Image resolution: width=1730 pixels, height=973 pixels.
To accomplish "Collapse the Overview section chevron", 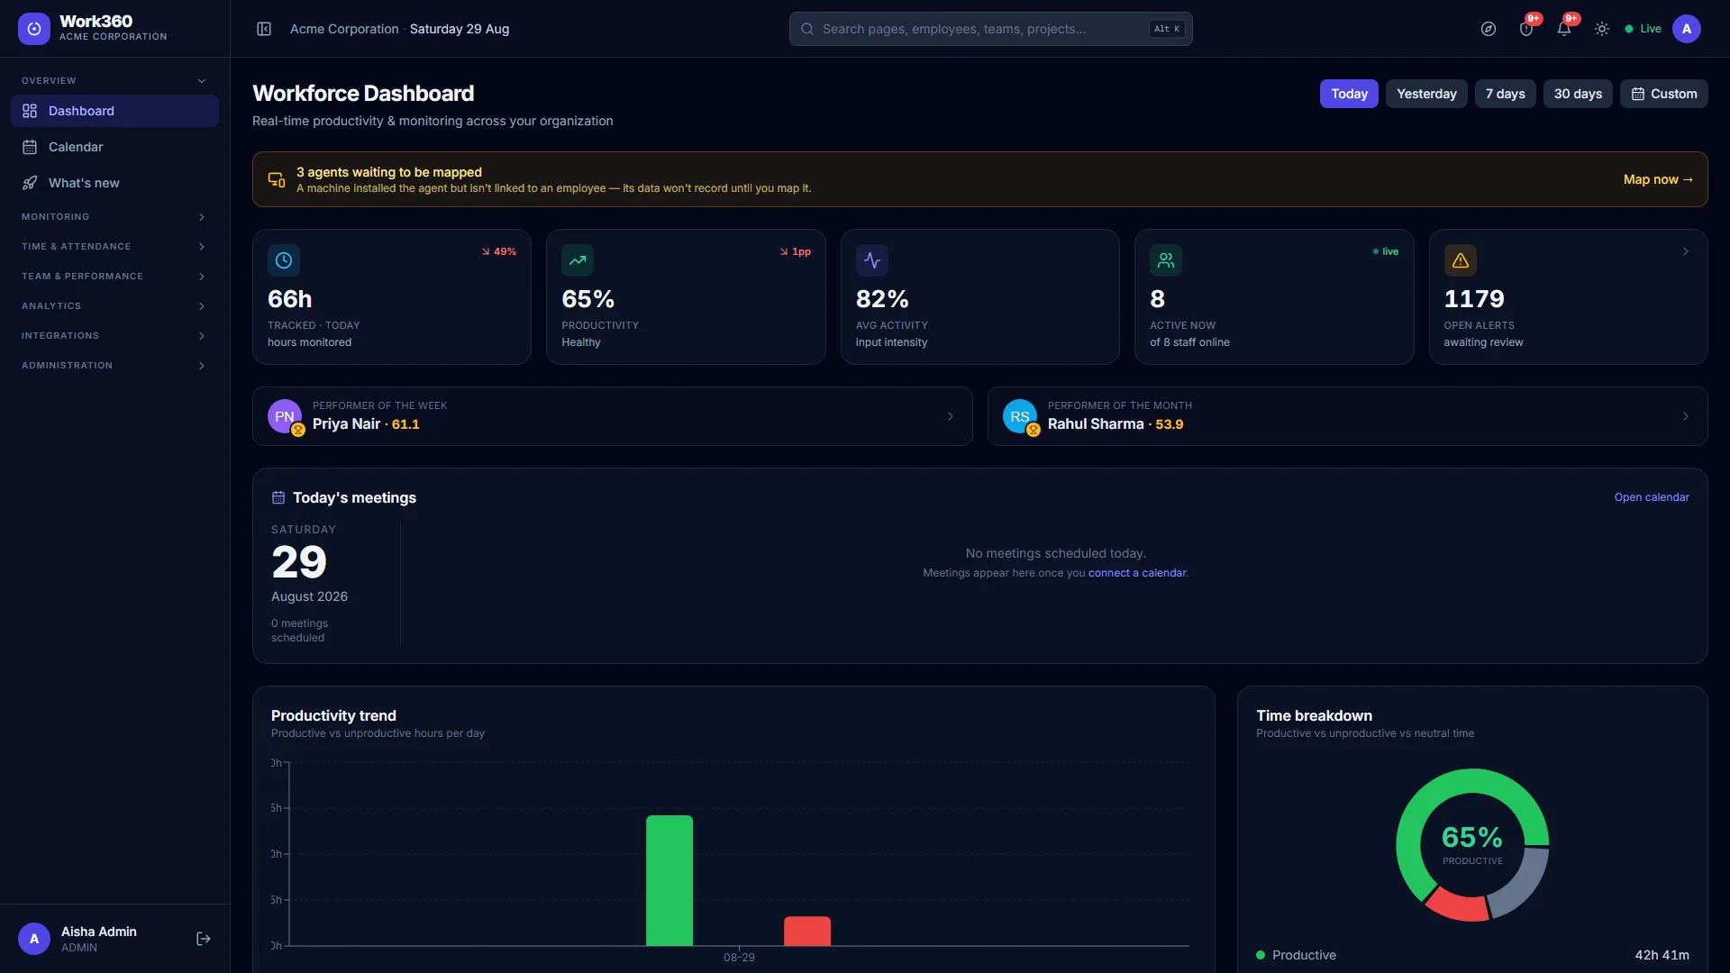I will tap(202, 81).
